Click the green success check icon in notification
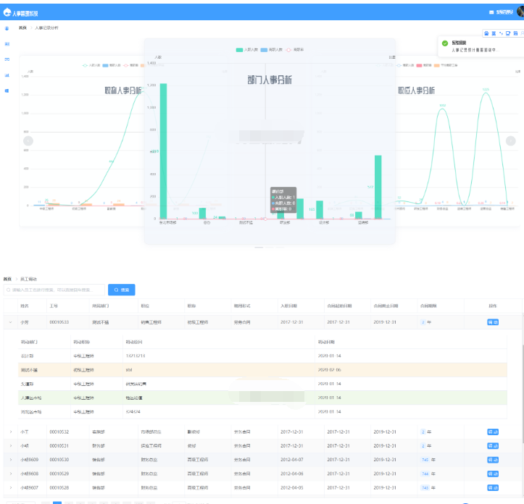The width and height of the screenshot is (524, 504). tap(445, 43)
